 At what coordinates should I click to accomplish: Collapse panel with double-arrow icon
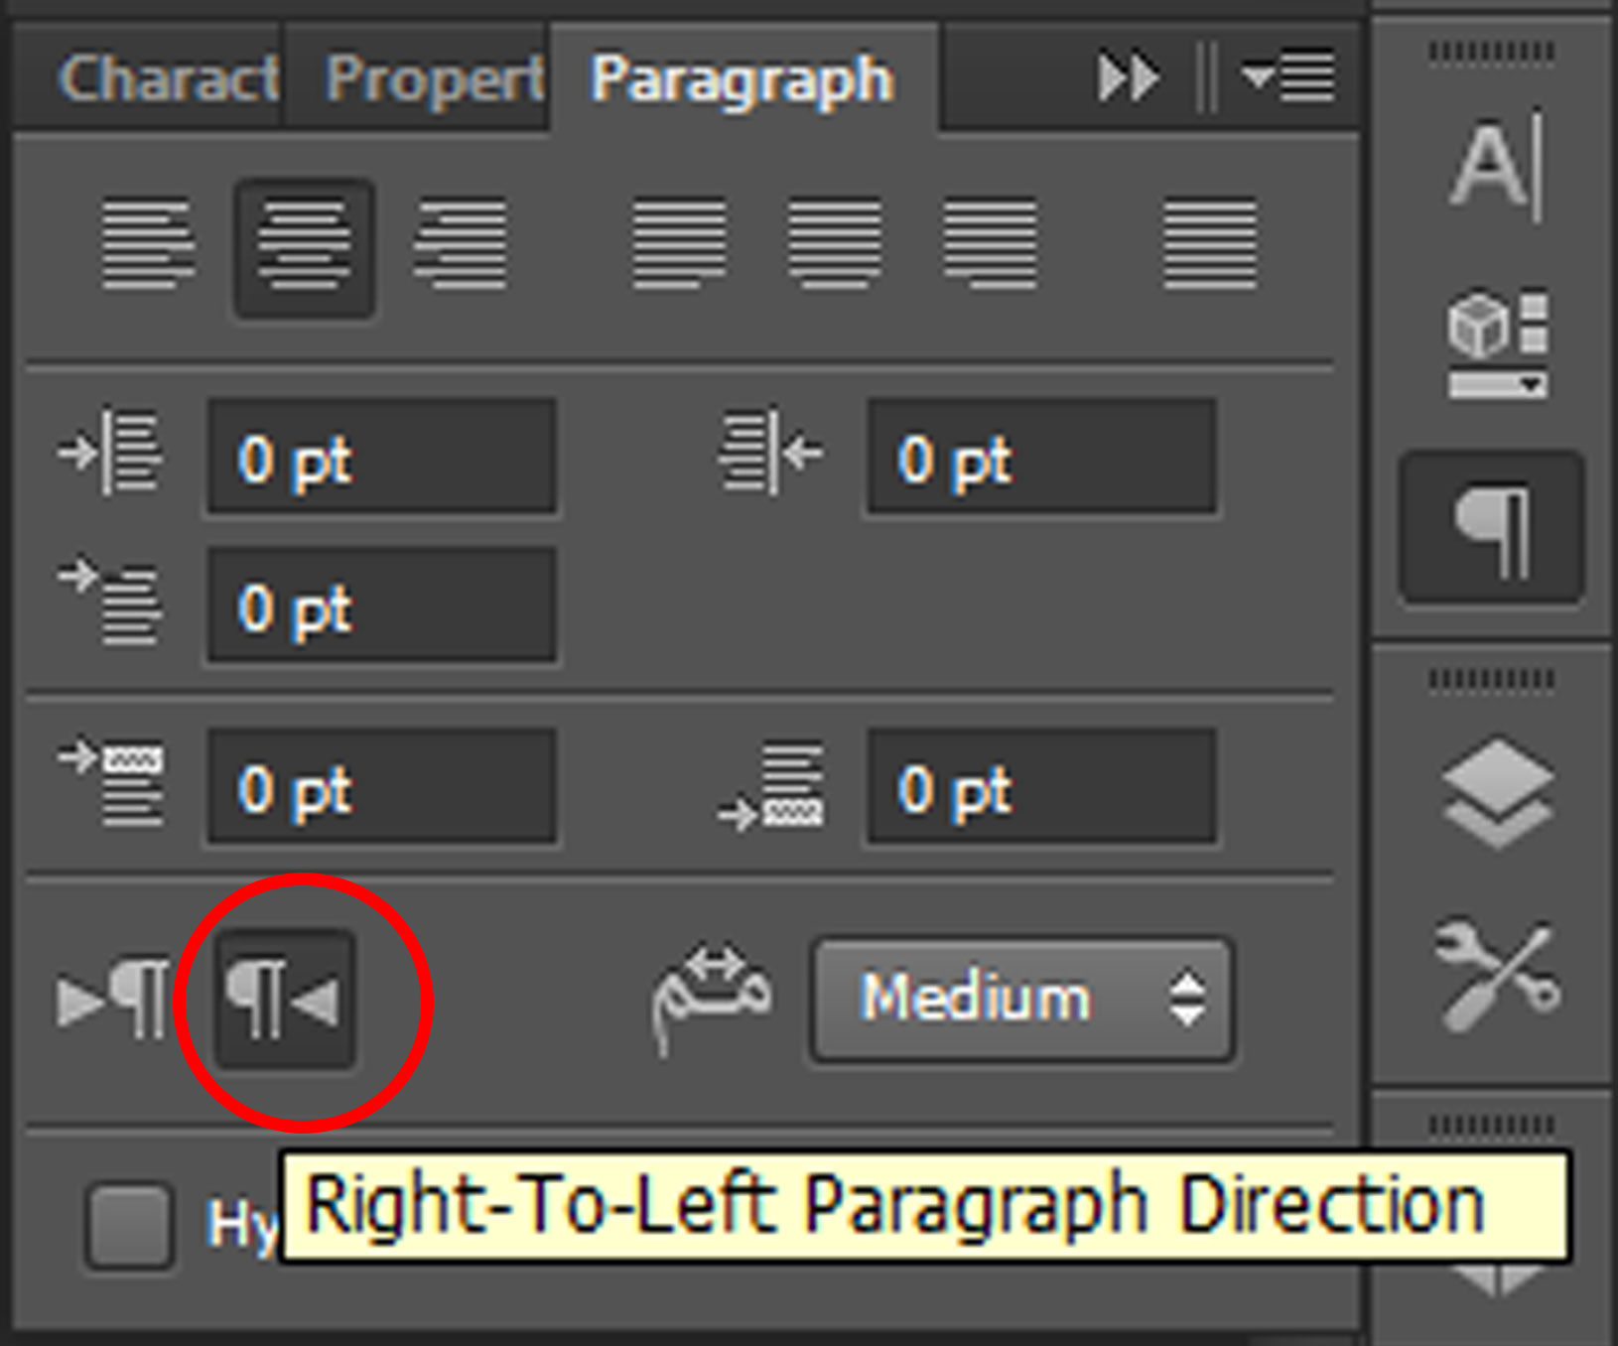(x=1128, y=77)
